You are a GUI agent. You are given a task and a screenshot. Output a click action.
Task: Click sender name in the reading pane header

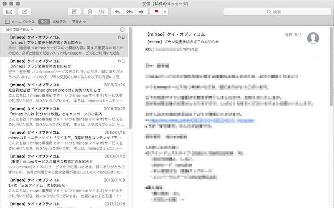176,35
